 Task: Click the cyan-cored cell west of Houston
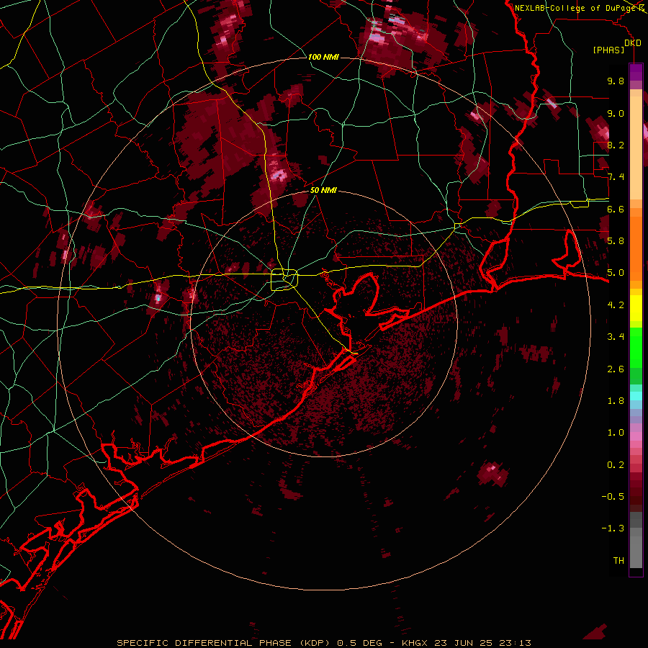pyautogui.click(x=158, y=297)
